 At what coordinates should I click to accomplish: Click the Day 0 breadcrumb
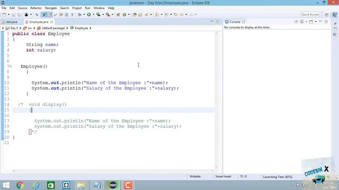(12, 28)
